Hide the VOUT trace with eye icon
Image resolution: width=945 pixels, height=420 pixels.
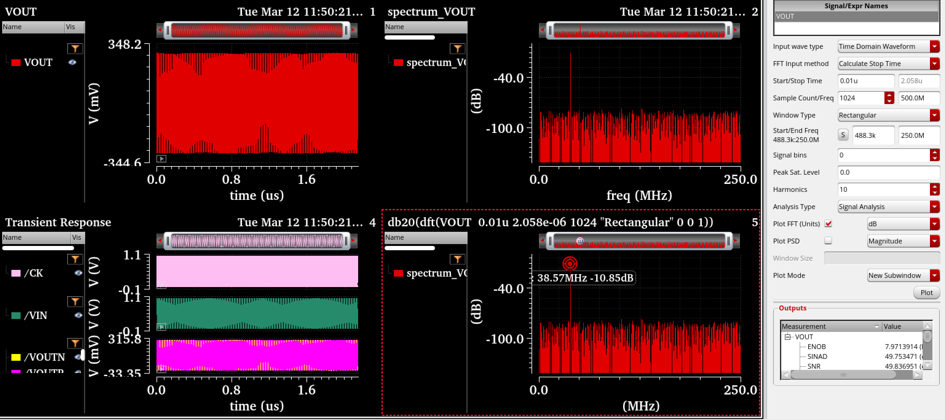click(x=72, y=62)
